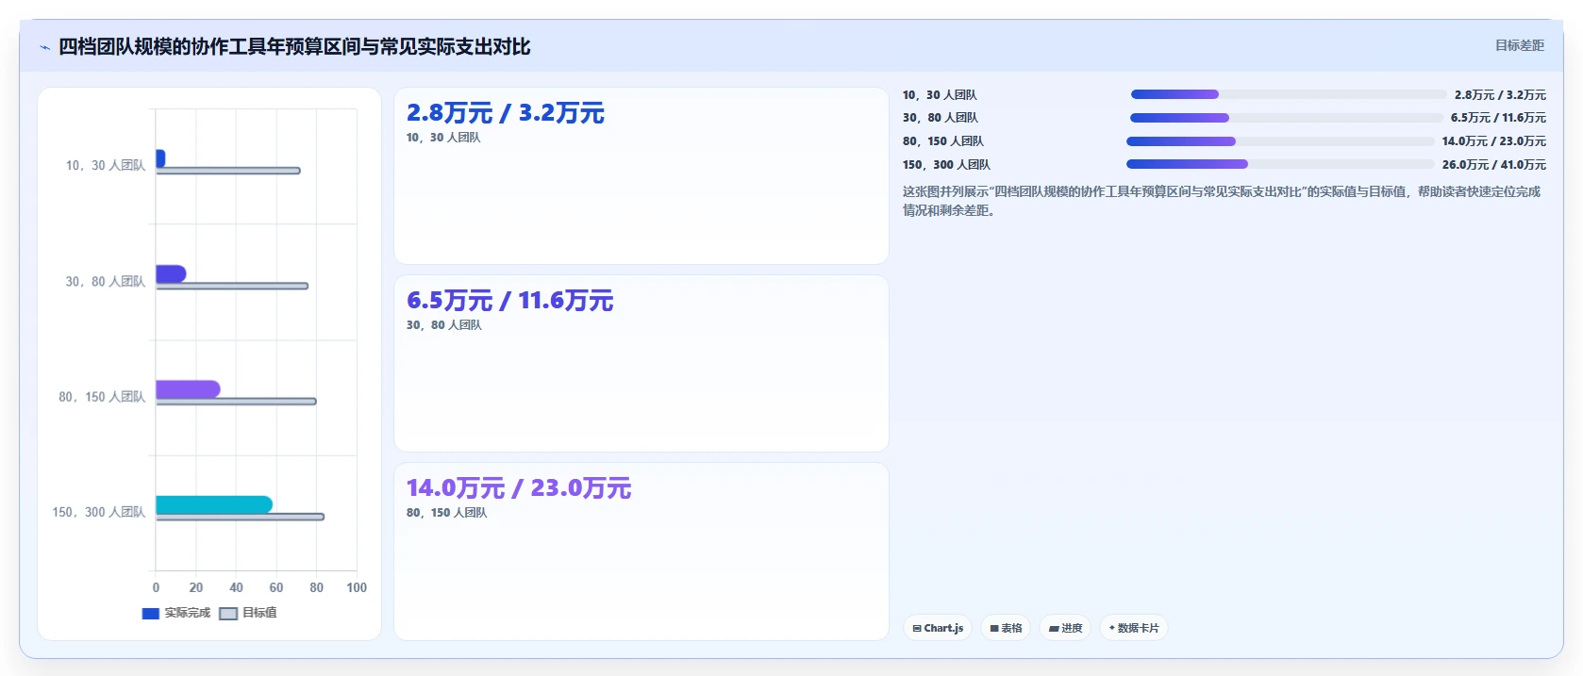Click the 150，300 人团队 chart axis label
The width and height of the screenshot is (1583, 676).
tap(99, 512)
